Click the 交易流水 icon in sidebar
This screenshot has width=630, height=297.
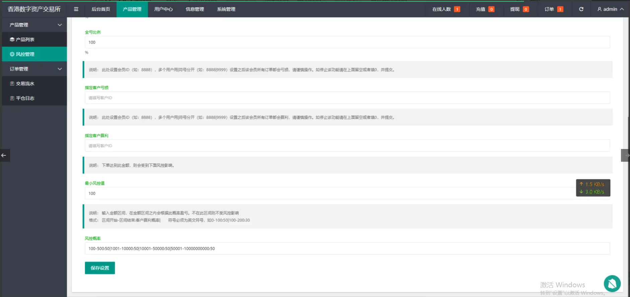click(12, 84)
